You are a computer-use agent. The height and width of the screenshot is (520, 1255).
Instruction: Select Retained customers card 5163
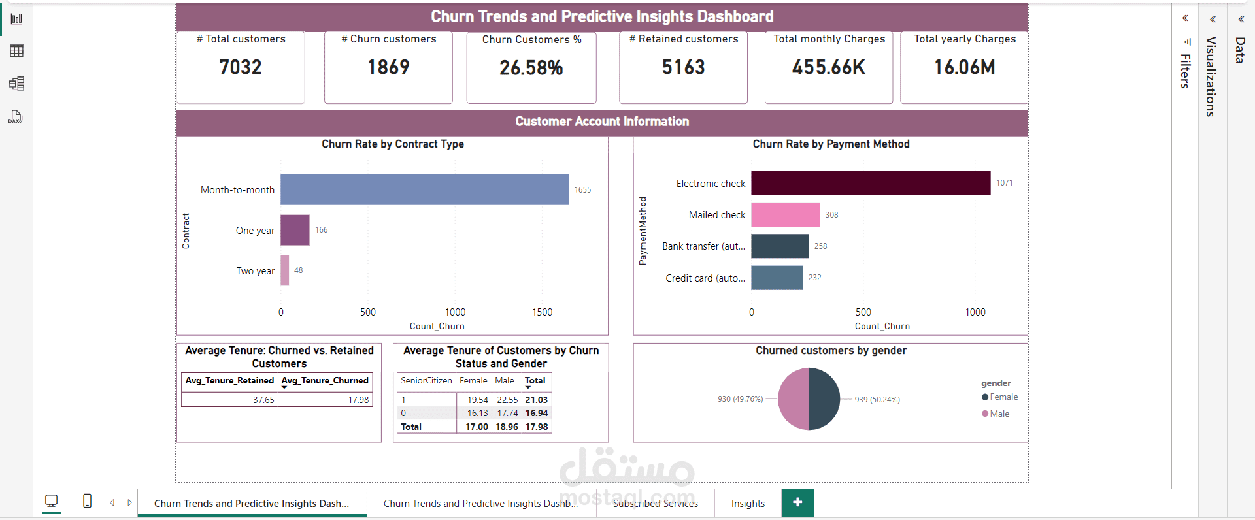click(x=683, y=67)
